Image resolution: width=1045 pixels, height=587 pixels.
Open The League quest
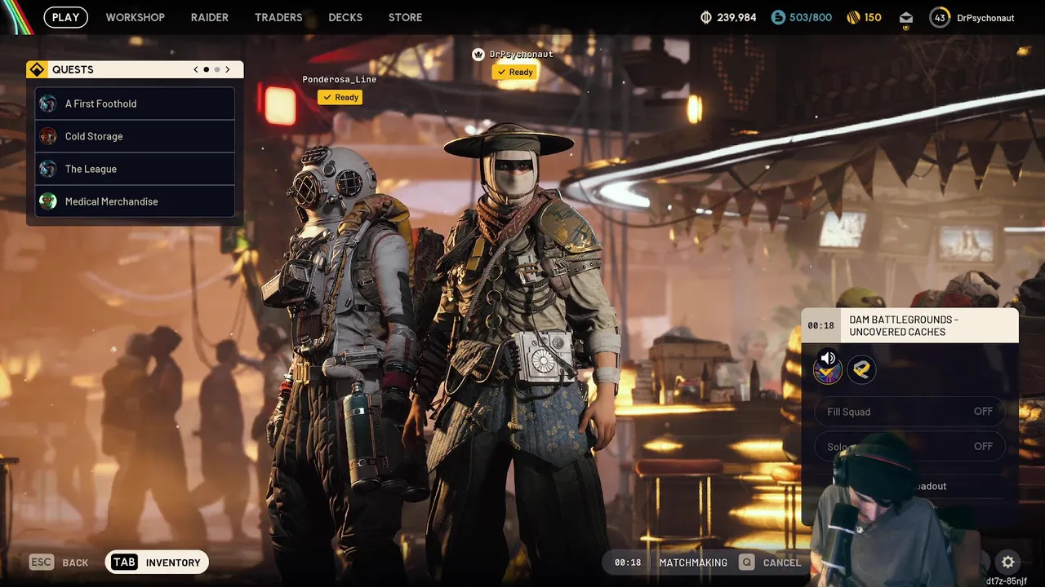[135, 169]
